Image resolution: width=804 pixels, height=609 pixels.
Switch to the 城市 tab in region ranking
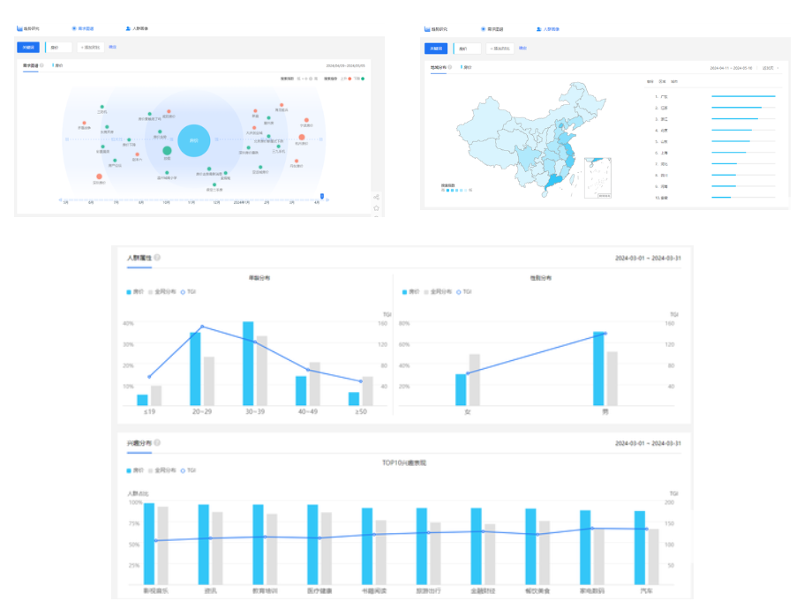pos(675,80)
